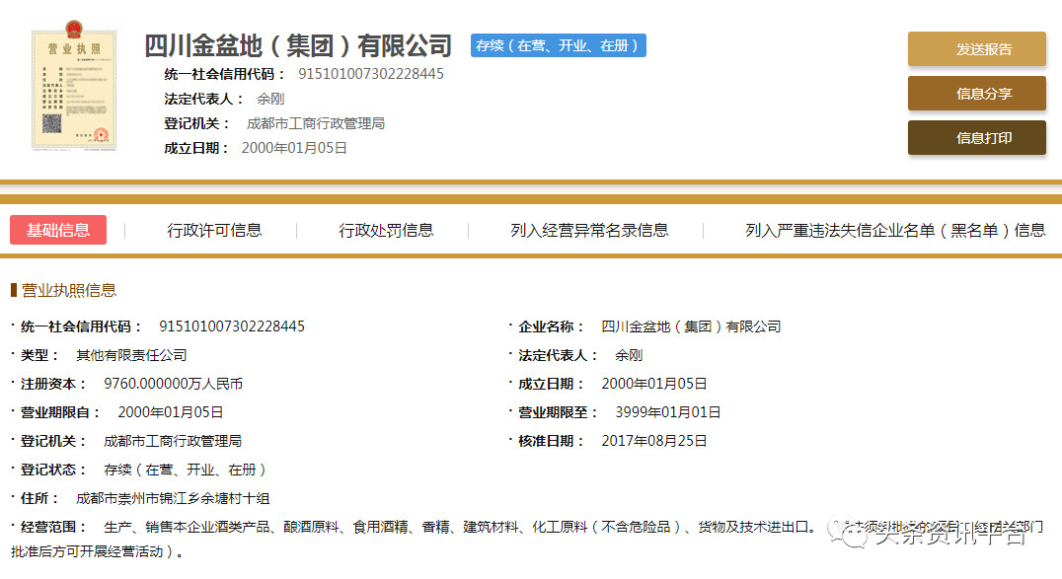Screen dimensions: 1062x579
Task: Open the 行政处罚信息 tab
Action: 386,230
